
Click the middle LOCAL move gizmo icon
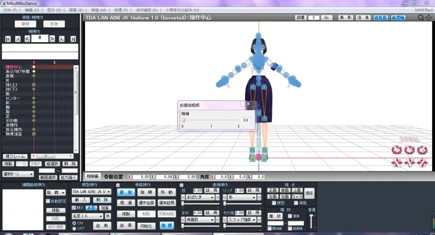(x=410, y=162)
